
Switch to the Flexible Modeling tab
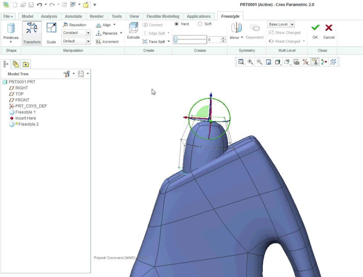click(x=163, y=16)
